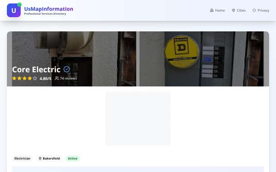The image size is (276, 172).
Task: Open the 74 reviews label
Action: click(x=68, y=78)
